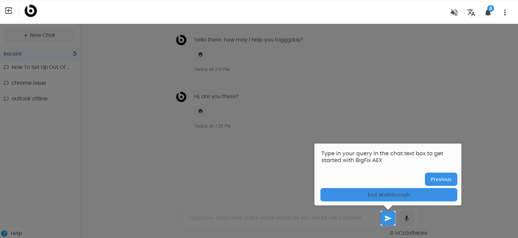
Task: Collapse the sidebar with the back-arrow icon
Action: pyautogui.click(x=9, y=11)
